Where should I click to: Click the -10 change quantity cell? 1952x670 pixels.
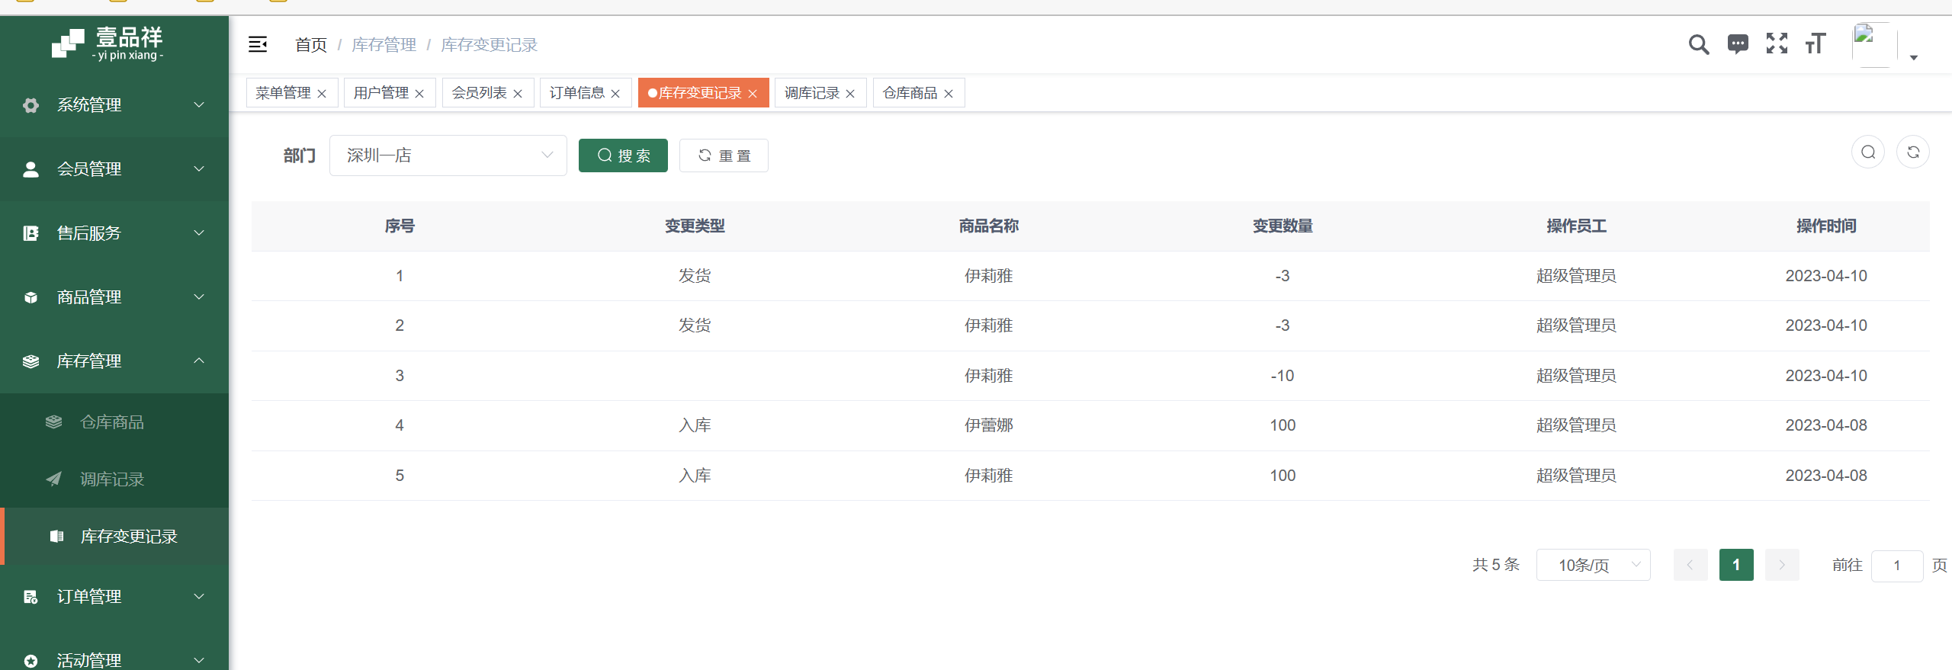tap(1283, 376)
